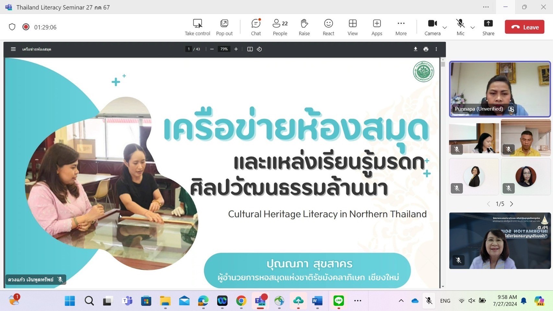Image resolution: width=553 pixels, height=311 pixels.
Task: Open the React emoji picker
Action: coord(328,27)
